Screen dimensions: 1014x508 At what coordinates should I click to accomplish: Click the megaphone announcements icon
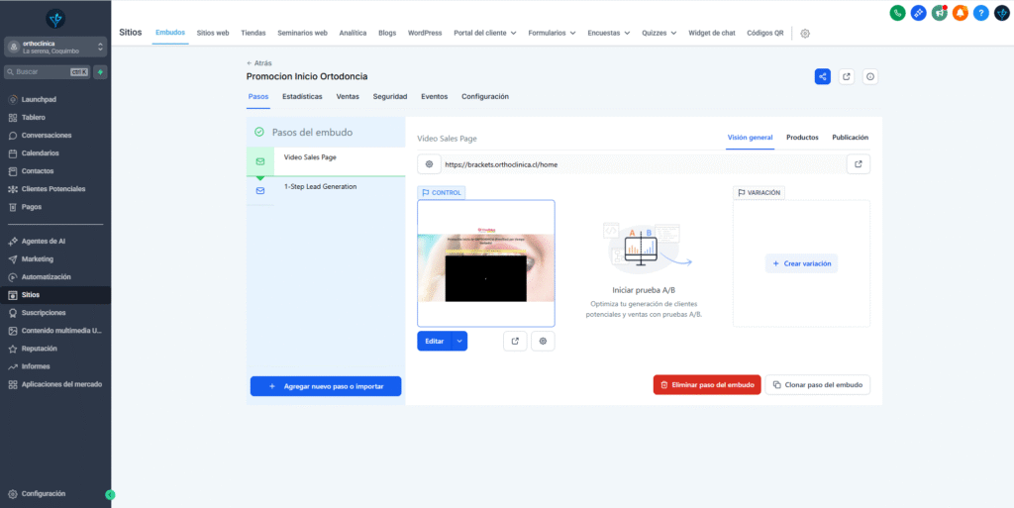(939, 13)
